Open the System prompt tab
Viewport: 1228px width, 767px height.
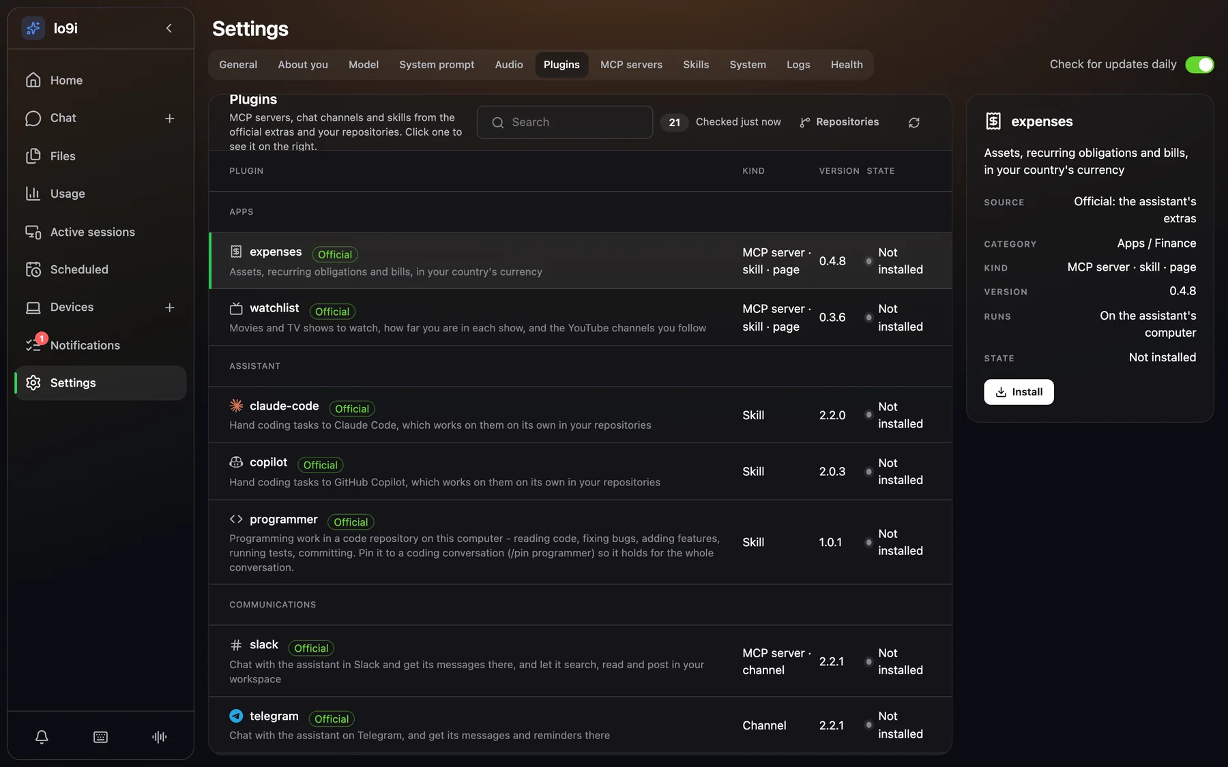[x=437, y=65]
